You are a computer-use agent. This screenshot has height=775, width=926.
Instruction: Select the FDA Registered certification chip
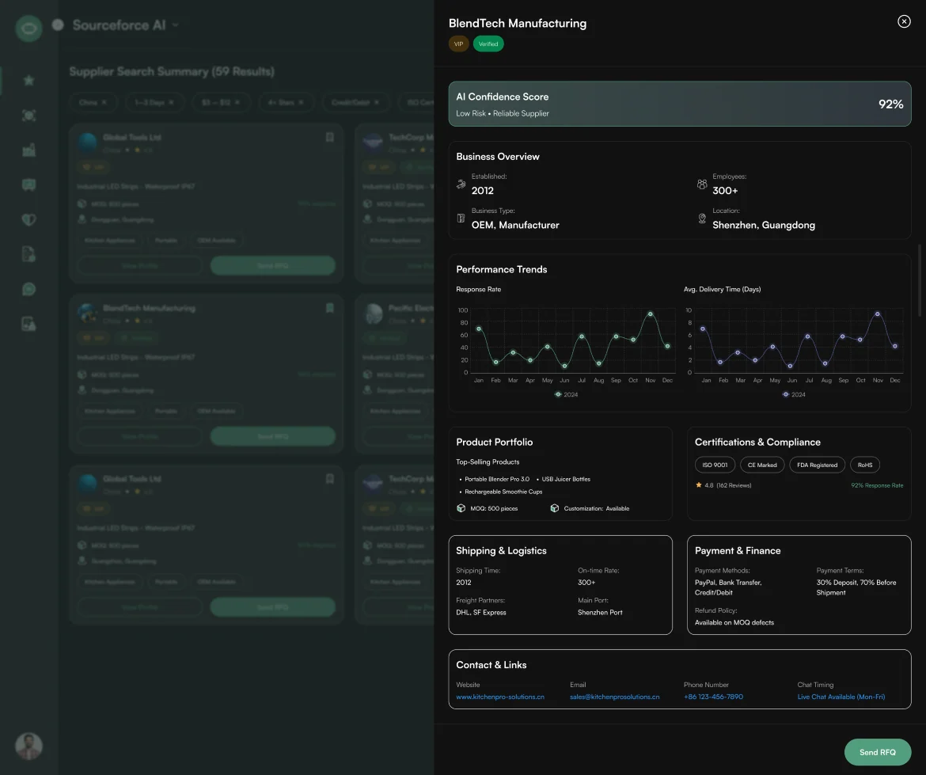tap(817, 465)
